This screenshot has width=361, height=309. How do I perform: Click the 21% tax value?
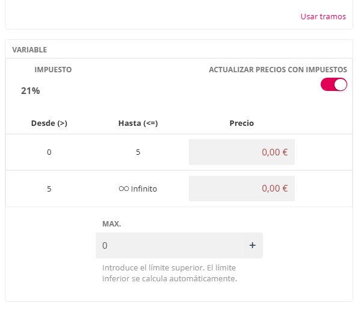click(30, 91)
